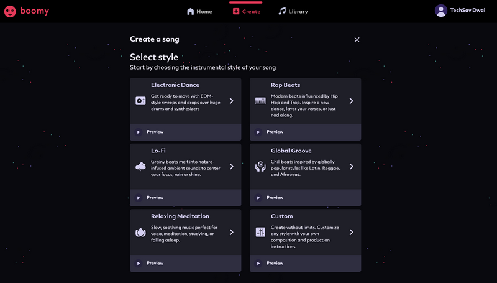Click the TechSav Dwai profile avatar
The width and height of the screenshot is (497, 283).
point(441,11)
